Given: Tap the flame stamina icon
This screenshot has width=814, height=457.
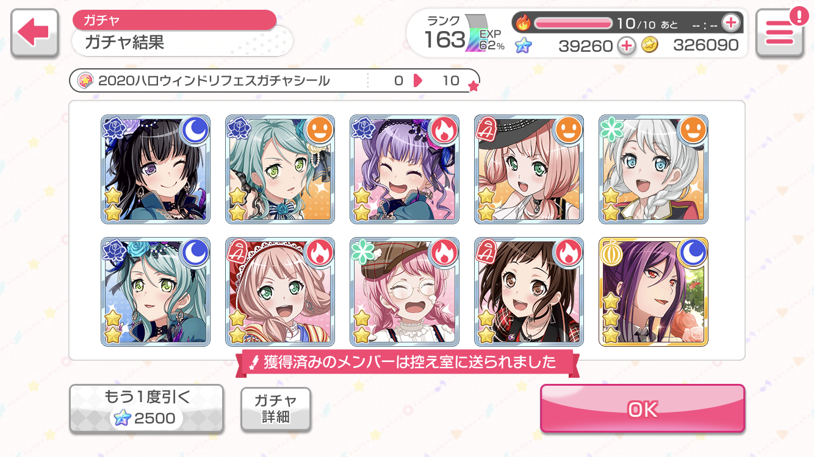Looking at the screenshot, I should pyautogui.click(x=524, y=23).
